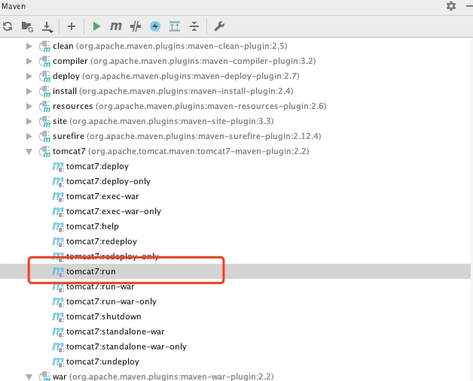Click the deploy plugin icon

(x=44, y=76)
